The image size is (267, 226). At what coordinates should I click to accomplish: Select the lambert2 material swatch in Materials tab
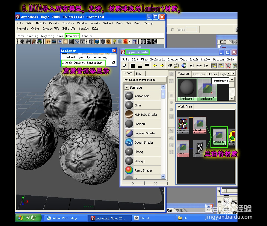[207, 89]
